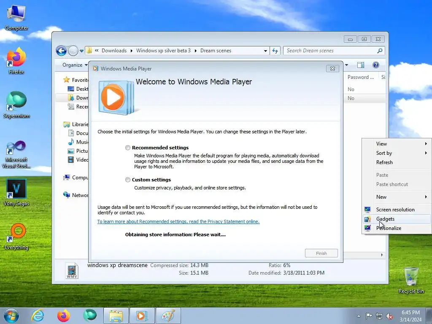
Task: Click the clock and date in taskbar
Action: [x=410, y=316]
